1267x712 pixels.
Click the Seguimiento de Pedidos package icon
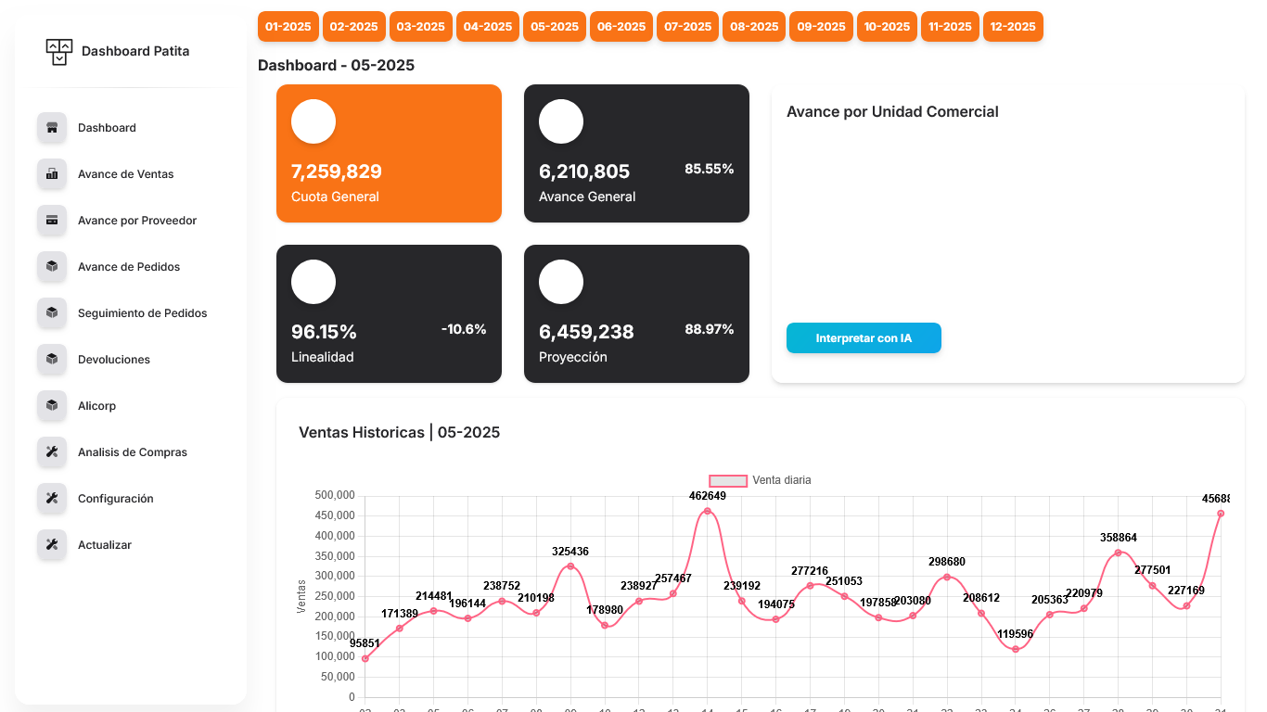click(x=51, y=312)
